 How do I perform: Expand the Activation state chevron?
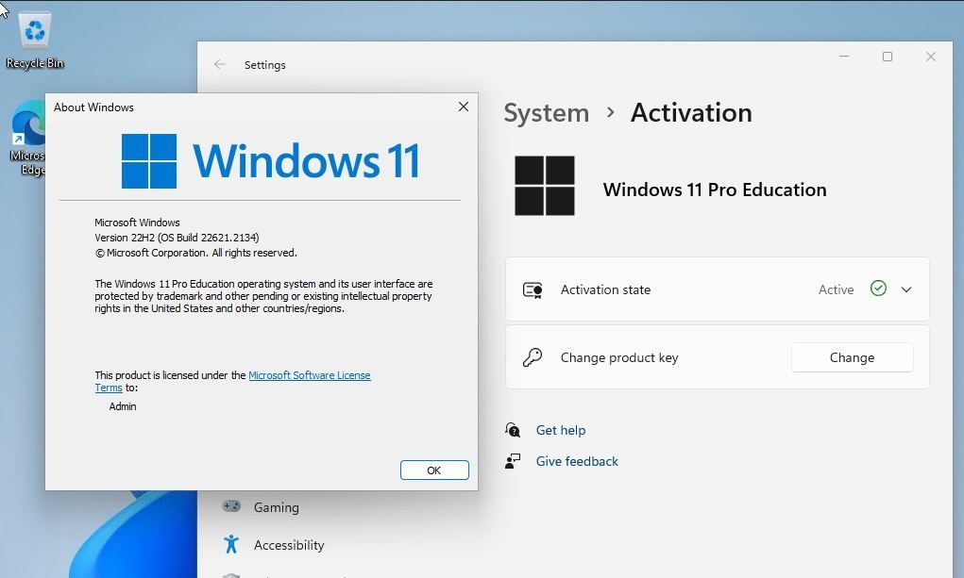point(906,289)
